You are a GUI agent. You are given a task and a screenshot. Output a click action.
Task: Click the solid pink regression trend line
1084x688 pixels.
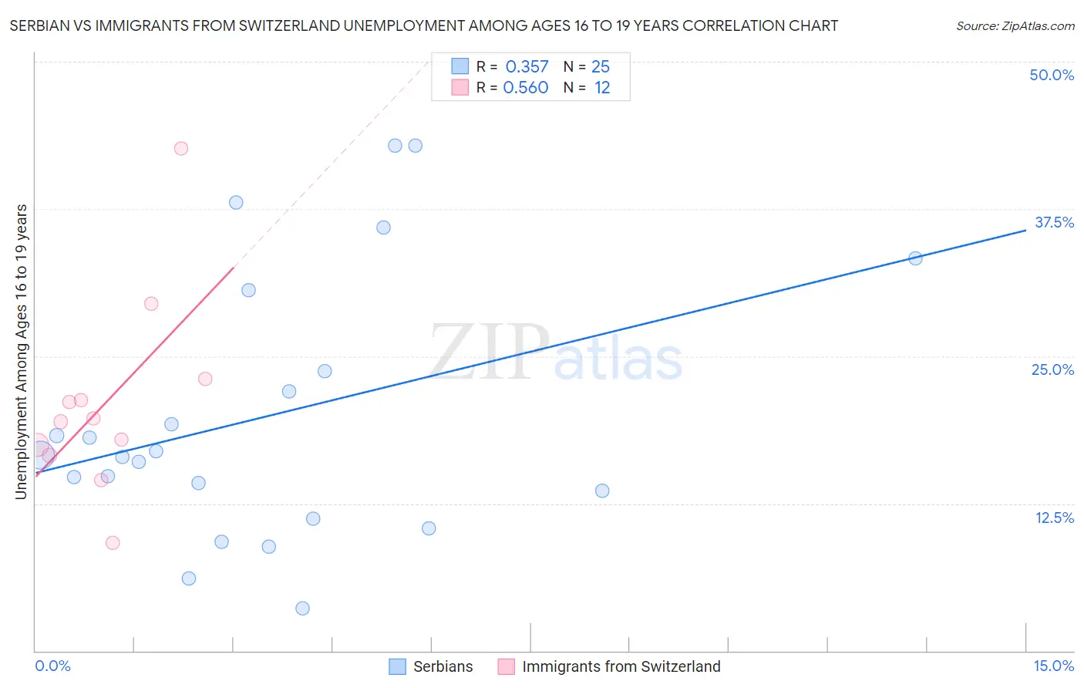point(134,372)
